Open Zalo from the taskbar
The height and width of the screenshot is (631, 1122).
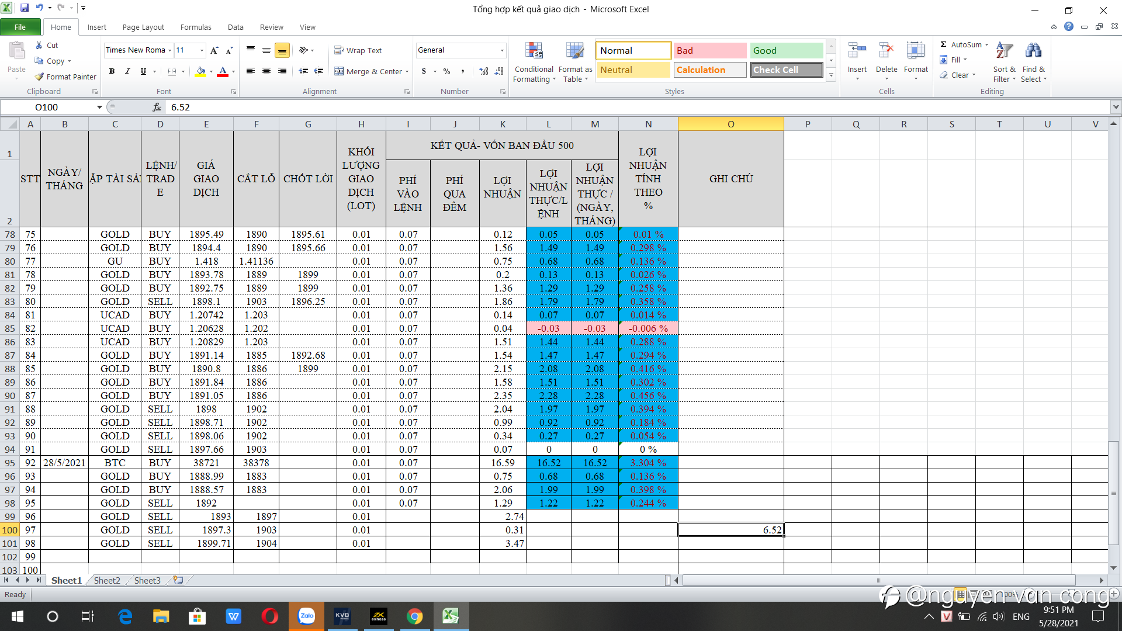(306, 616)
